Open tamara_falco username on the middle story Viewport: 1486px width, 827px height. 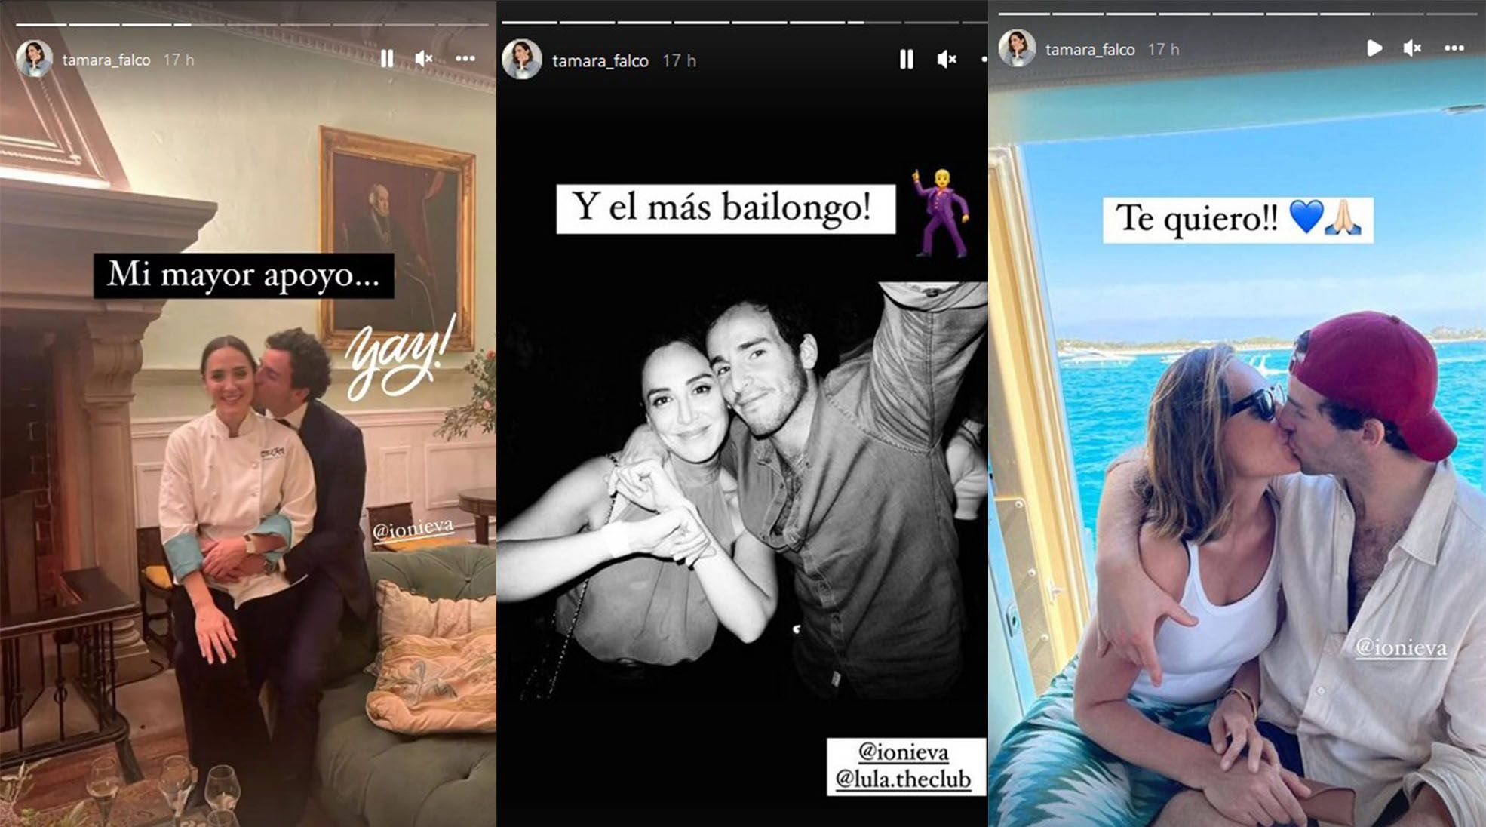coord(600,61)
